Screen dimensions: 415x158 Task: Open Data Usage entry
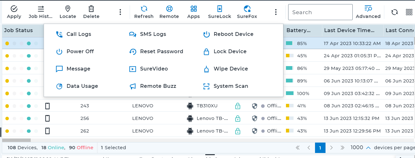[x=77, y=86]
